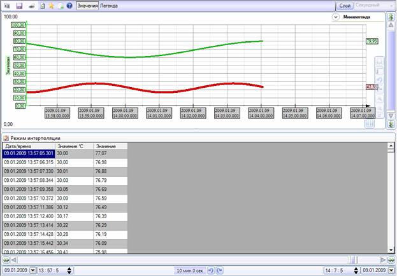Click the yellow star toolbar icon
This screenshot has height=276, width=397.
52,6
